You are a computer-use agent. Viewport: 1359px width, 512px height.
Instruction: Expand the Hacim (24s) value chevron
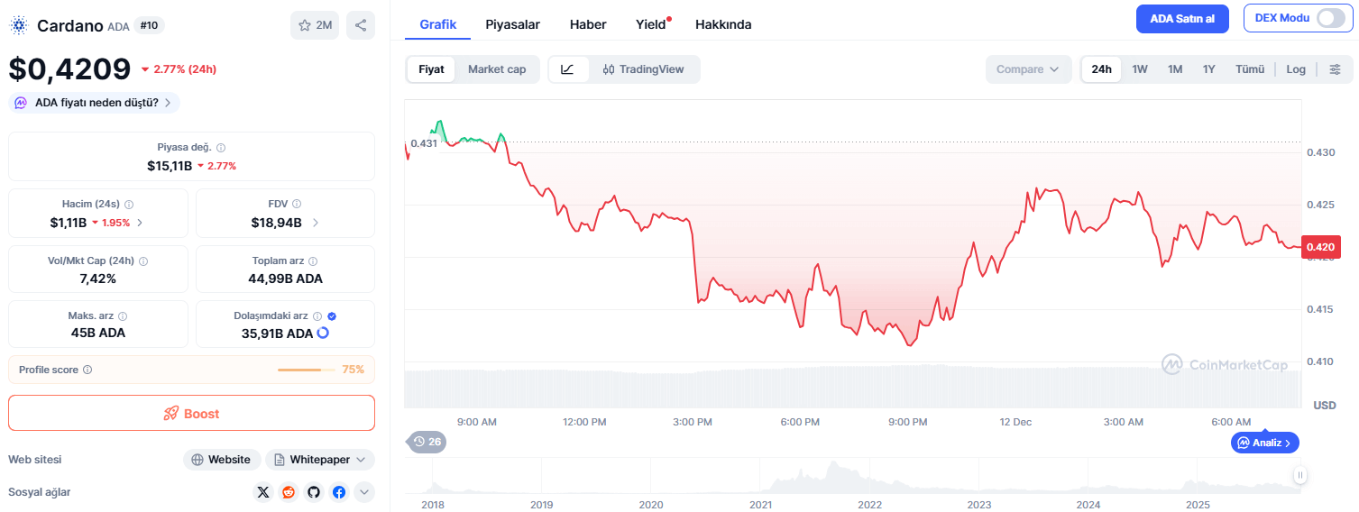tap(139, 223)
